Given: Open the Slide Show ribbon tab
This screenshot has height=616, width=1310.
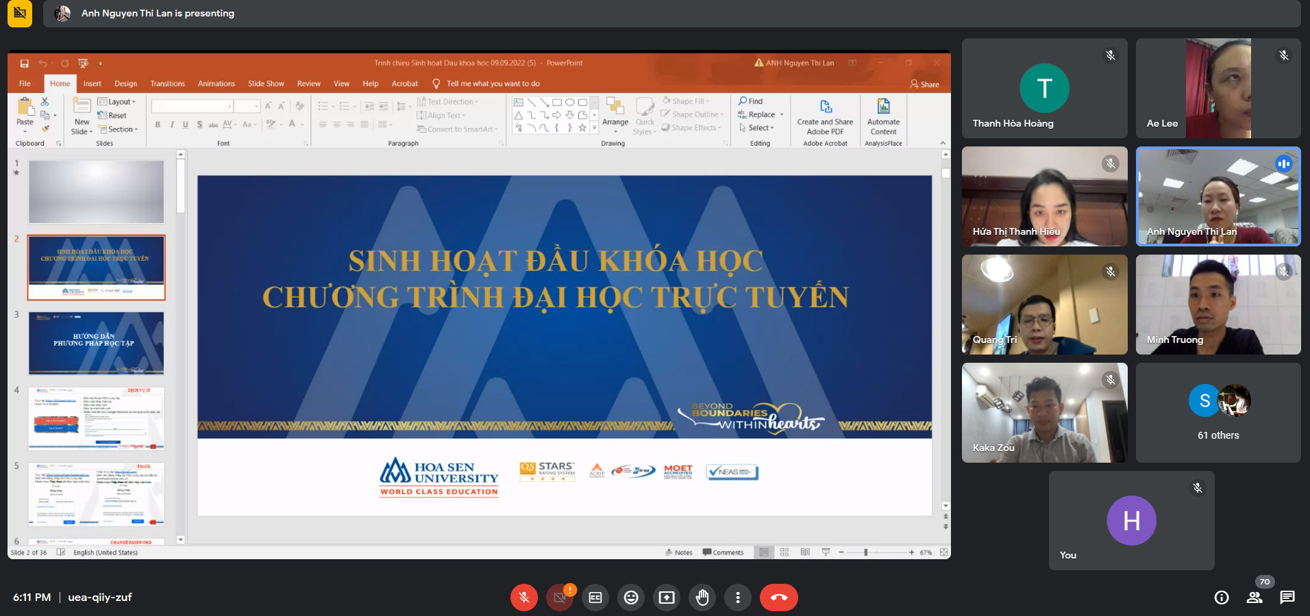Looking at the screenshot, I should point(266,84).
